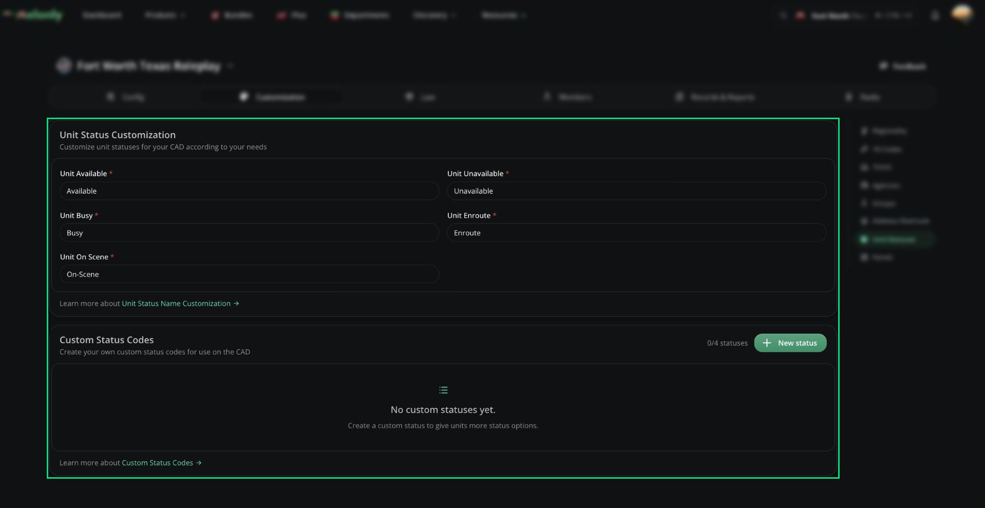Click the 'No custom statuses yet.' message
This screenshot has height=508, width=985.
click(443, 410)
